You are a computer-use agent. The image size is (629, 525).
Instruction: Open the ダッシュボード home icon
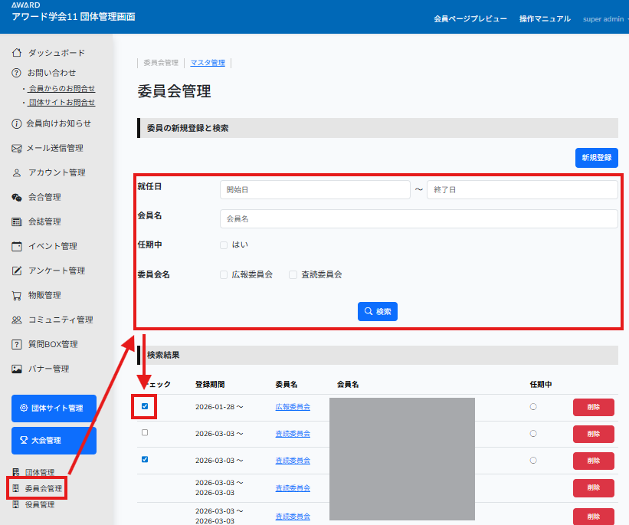(x=17, y=53)
